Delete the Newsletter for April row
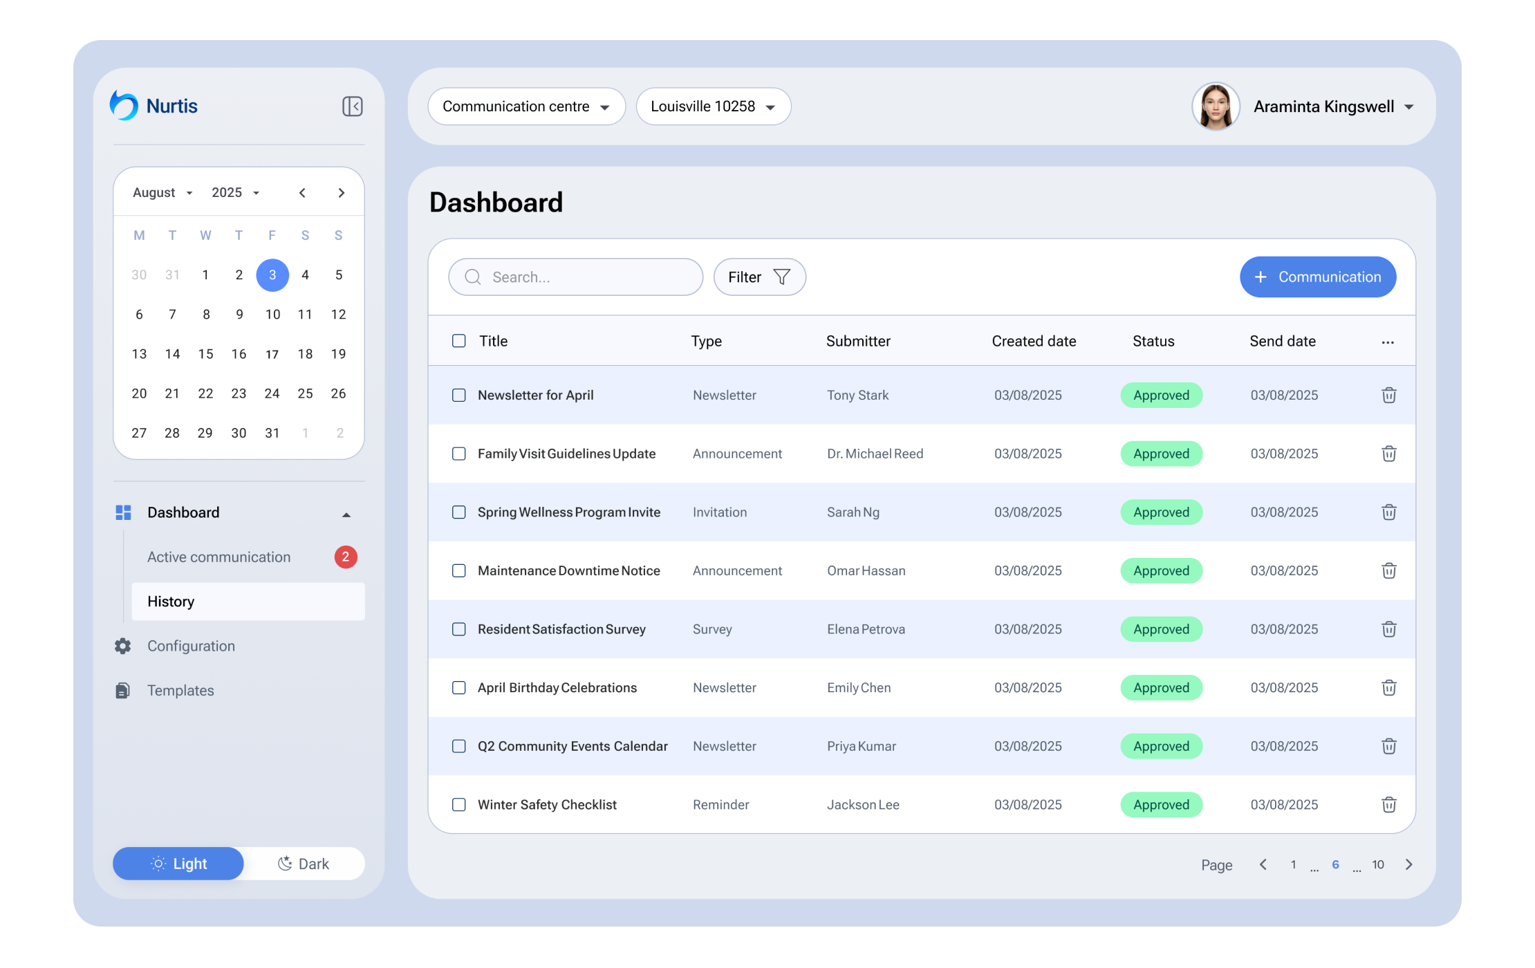This screenshot has height=968, width=1535. coord(1388,395)
